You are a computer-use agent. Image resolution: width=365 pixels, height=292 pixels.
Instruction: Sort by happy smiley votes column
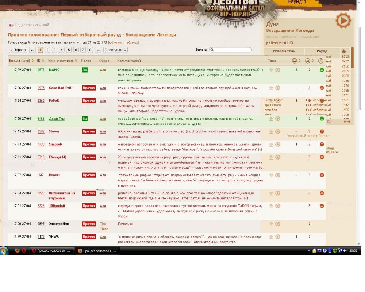click(x=296, y=61)
